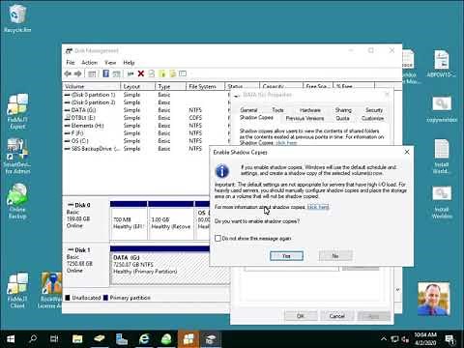Click OK in DATA Properties window
The height and width of the screenshot is (348, 464).
click(301, 316)
